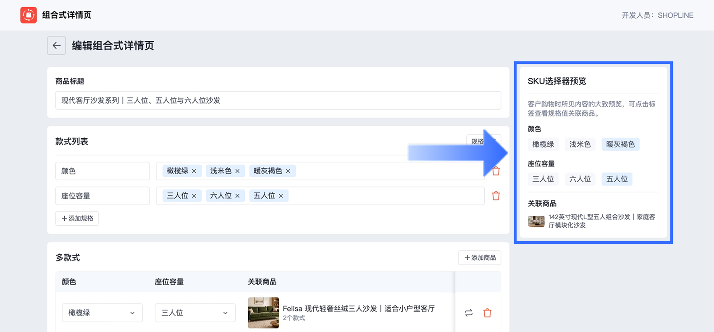
Task: Remove the 橄榄绿 color tag
Action: click(x=194, y=171)
